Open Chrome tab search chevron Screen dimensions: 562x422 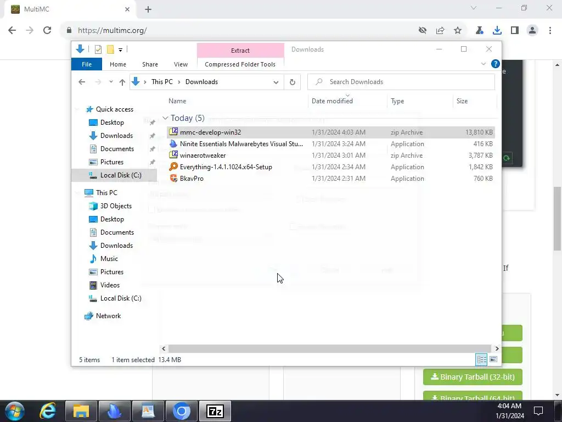pyautogui.click(x=474, y=8)
